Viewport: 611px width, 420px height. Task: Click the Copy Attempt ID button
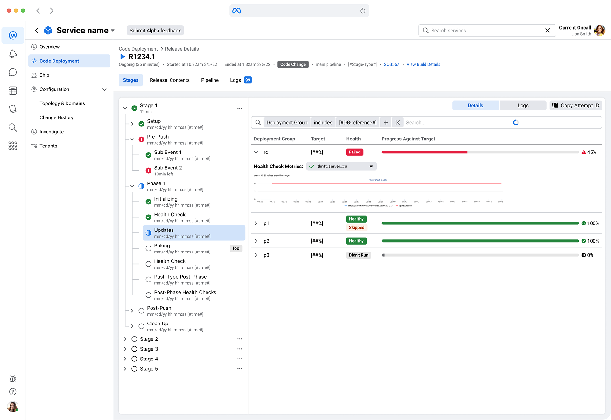(x=576, y=105)
